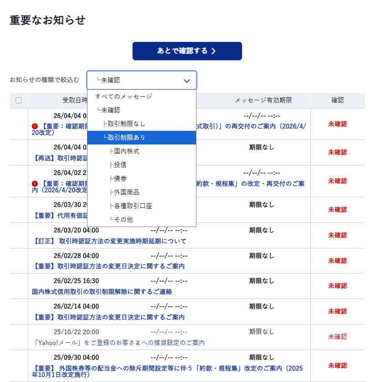Open the 26/02/28 取引時認証方法の変更日決定 notice
370x382 pixels.
pos(108,266)
